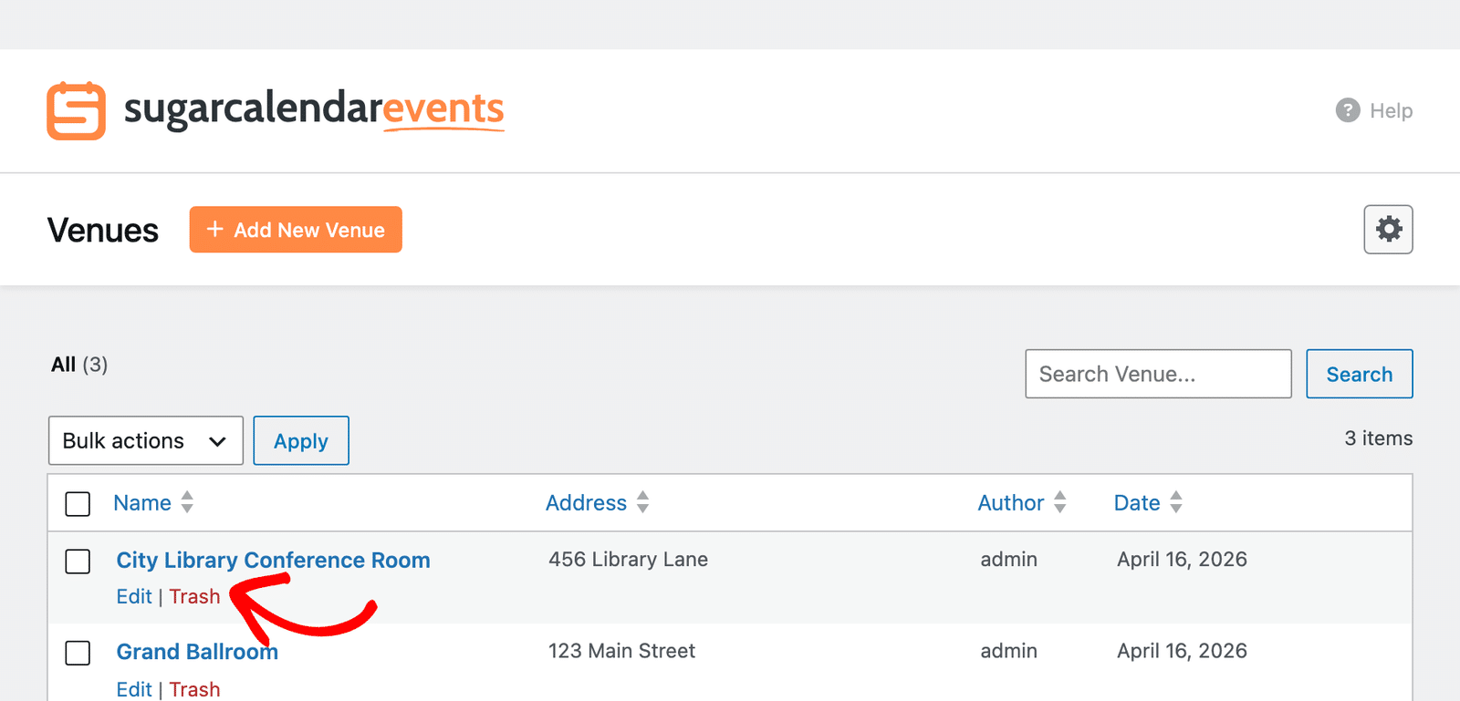Check the Grand Ballroom row checkbox
1460x701 pixels.
click(78, 653)
